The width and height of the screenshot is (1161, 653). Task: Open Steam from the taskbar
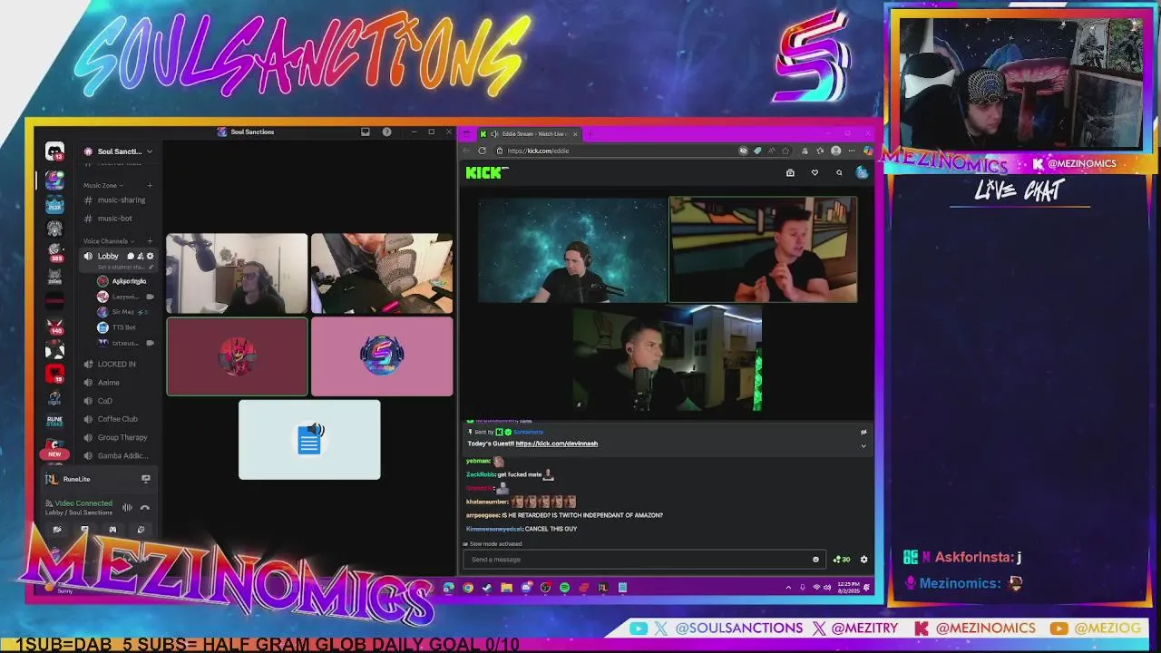487,588
